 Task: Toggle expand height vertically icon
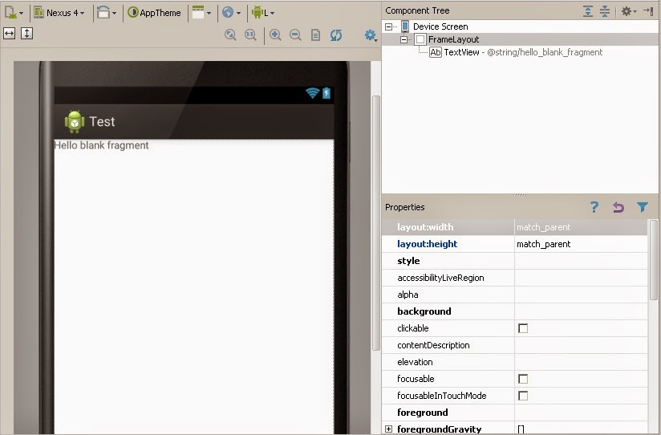coord(26,34)
